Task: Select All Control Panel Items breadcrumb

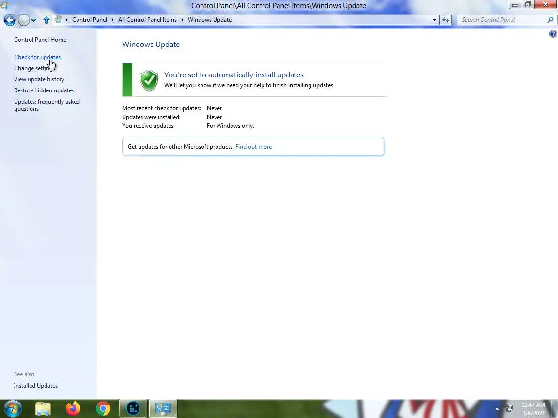Action: coord(147,20)
